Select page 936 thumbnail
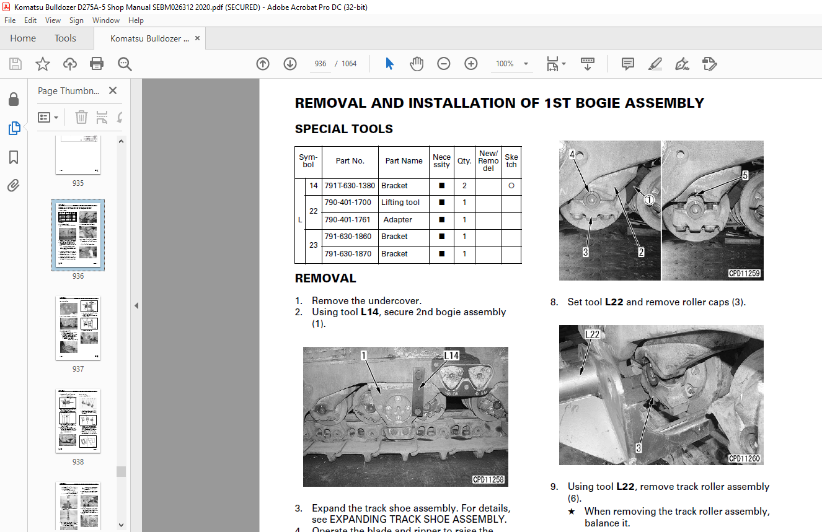Image resolution: width=822 pixels, height=532 pixels. pyautogui.click(x=78, y=235)
